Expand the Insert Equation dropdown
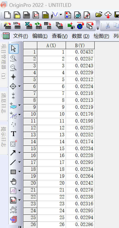 [19, 191]
